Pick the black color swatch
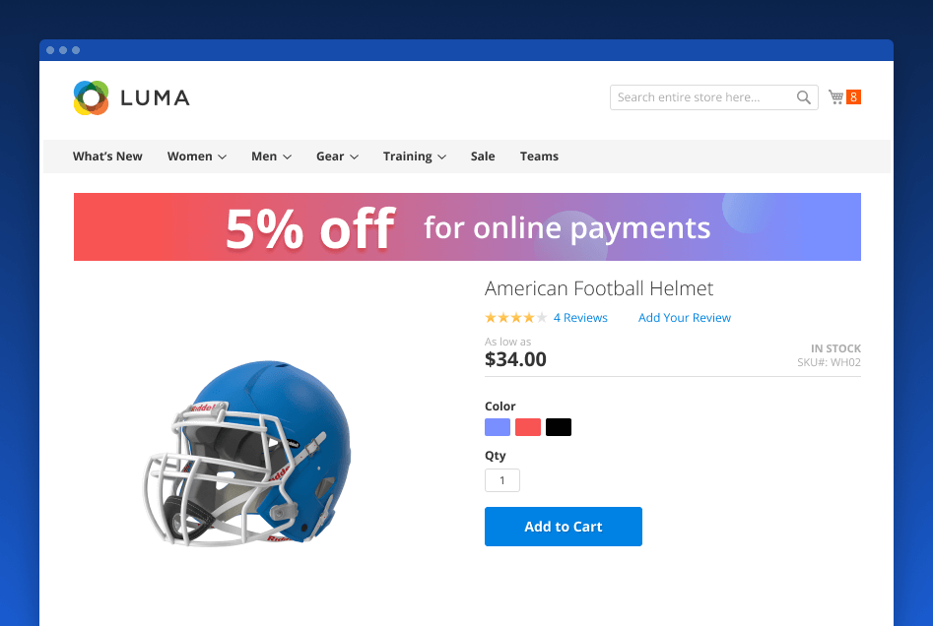933x626 pixels. tap(559, 427)
